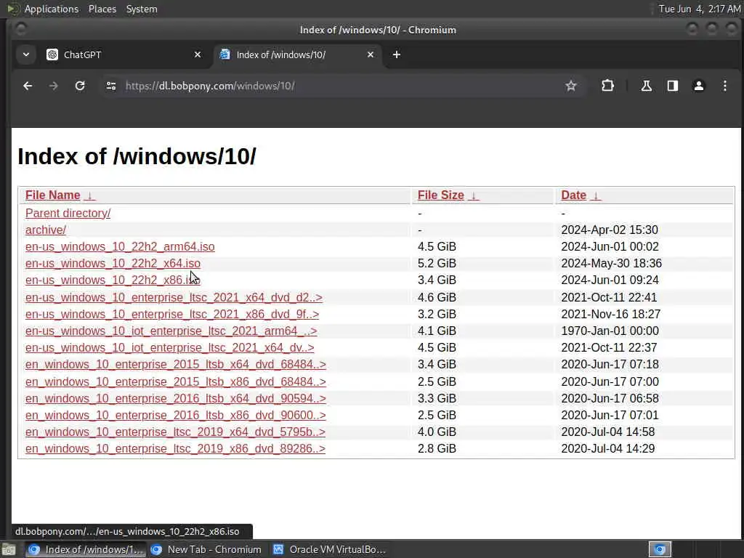Image resolution: width=744 pixels, height=558 pixels.
Task: Select the Index of /windows/10/ tab
Action: coord(298,54)
